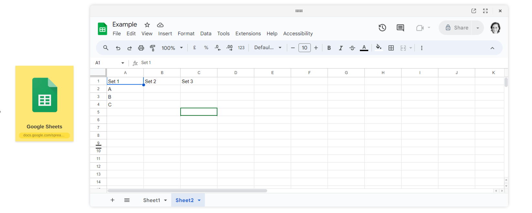This screenshot has height=213, width=532.
Task: Toggle strikethrough formatting
Action: (352, 48)
